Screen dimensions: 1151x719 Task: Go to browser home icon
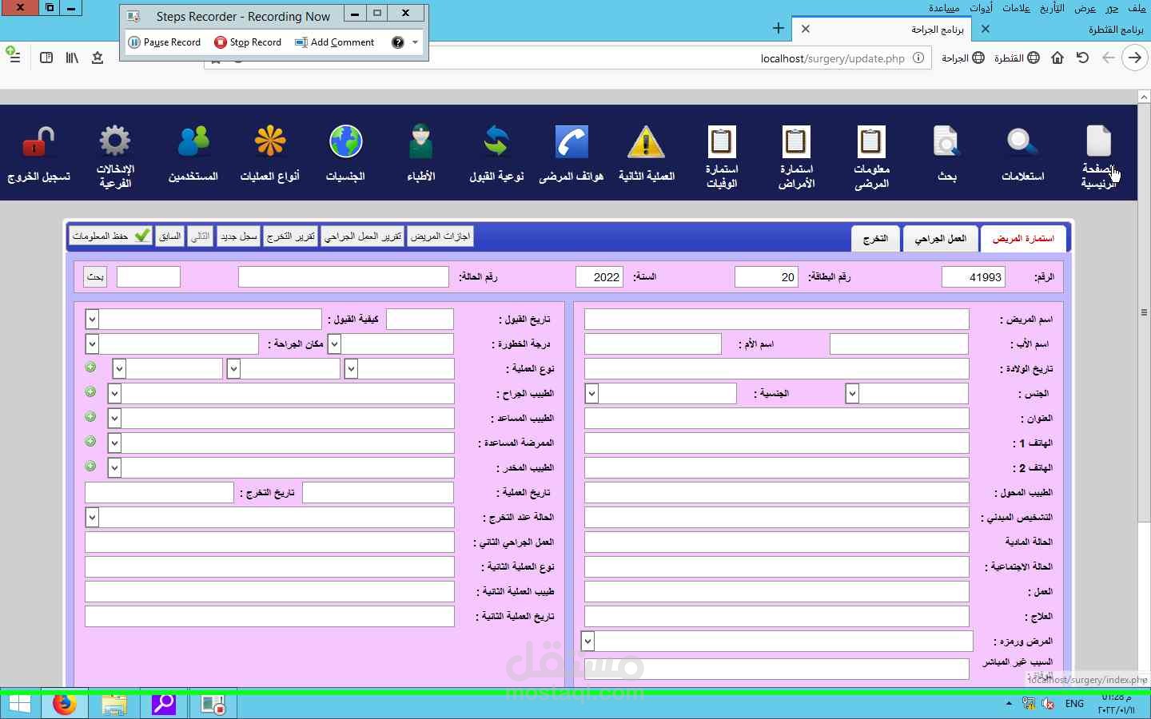tap(1057, 58)
